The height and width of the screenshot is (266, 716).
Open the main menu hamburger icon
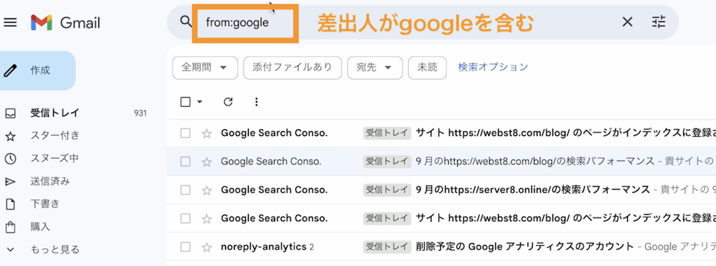point(10,23)
